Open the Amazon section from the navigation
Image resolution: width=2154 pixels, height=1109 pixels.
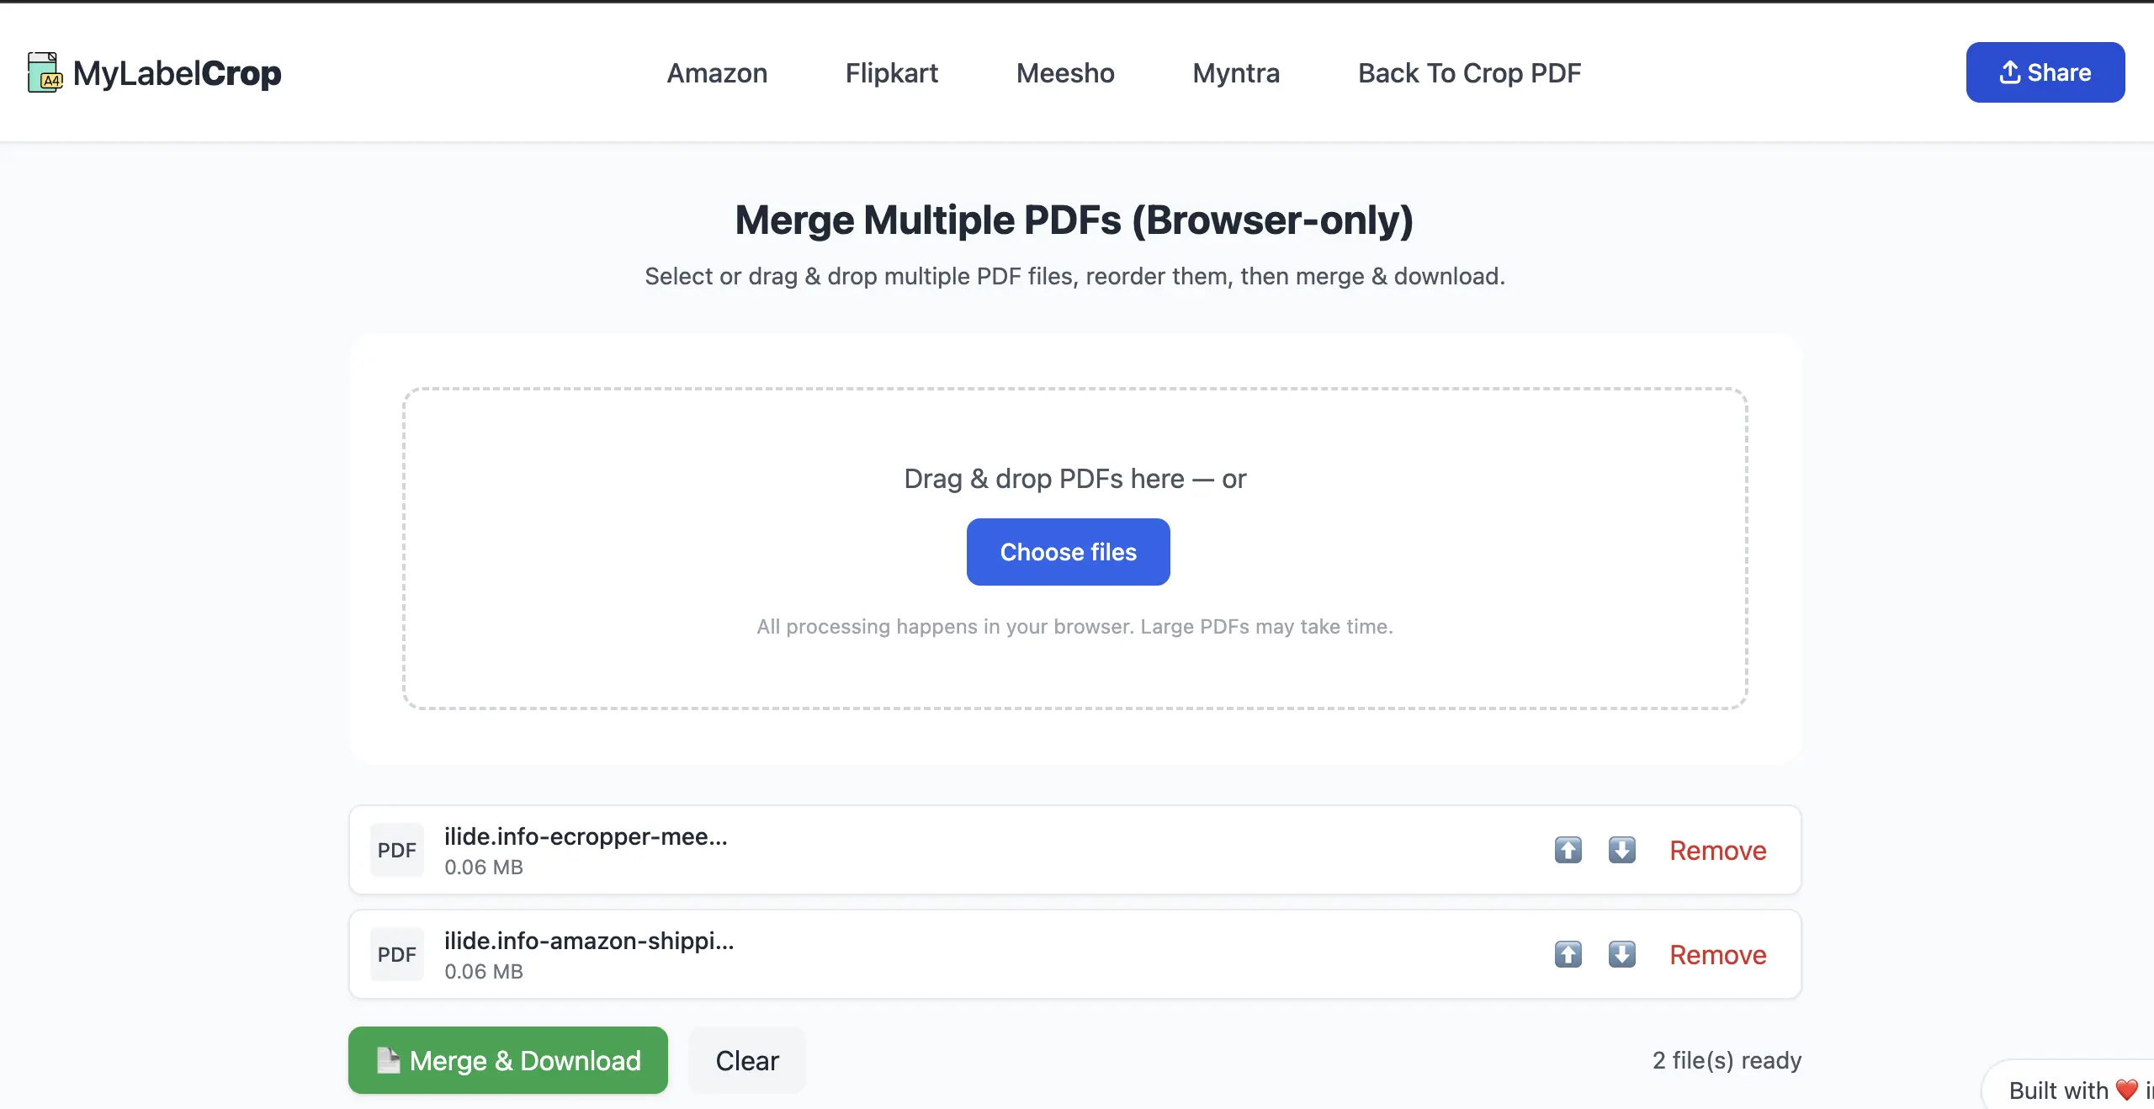(x=716, y=73)
